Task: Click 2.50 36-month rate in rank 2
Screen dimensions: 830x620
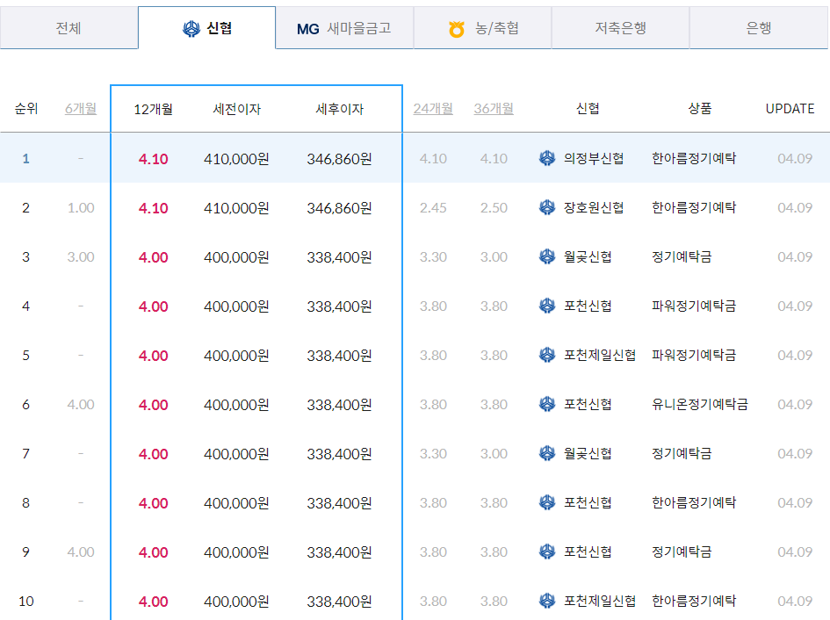Action: click(494, 207)
